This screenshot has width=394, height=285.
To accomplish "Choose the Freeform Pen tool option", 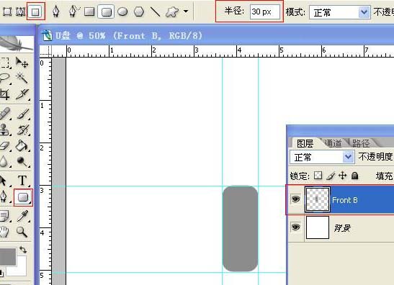I will pyautogui.click(x=73, y=12).
